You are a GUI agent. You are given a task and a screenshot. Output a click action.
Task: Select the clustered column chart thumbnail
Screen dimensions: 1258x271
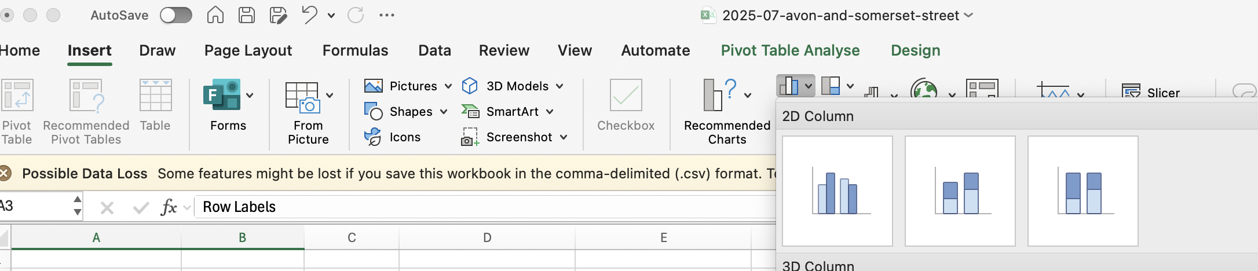(837, 191)
